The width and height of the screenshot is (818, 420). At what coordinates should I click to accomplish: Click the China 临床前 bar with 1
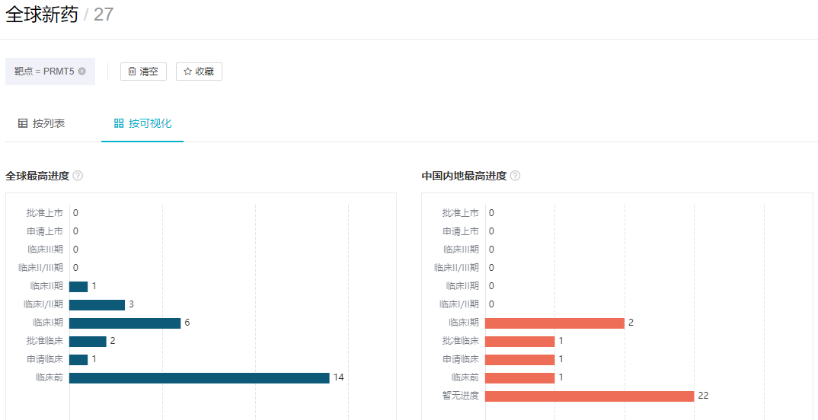point(519,378)
